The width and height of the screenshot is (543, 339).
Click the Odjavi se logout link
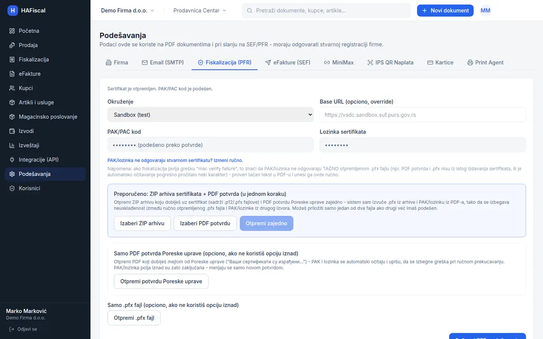click(24, 329)
